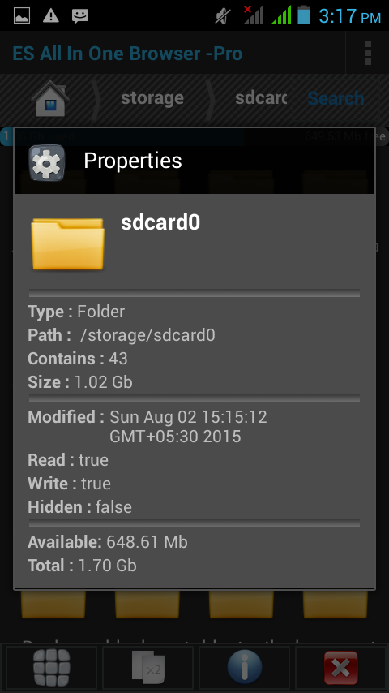The image size is (389, 693).
Task: Tap the battery indicator in the status bar
Action: click(x=304, y=15)
